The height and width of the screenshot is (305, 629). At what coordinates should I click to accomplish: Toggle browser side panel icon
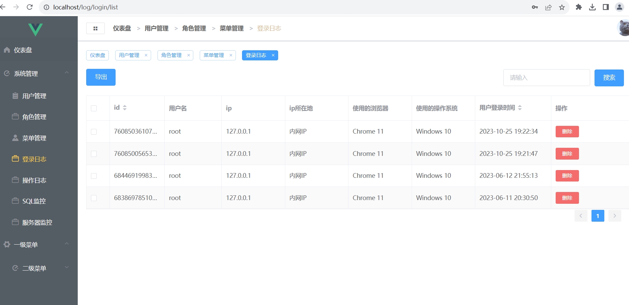606,7
